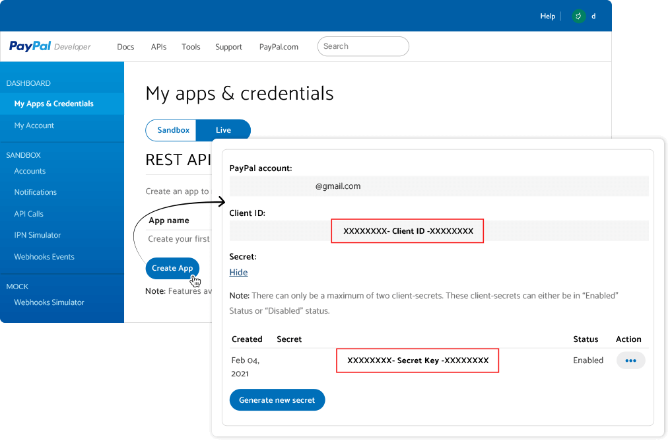Image resolution: width=672 pixels, height=445 pixels.
Task: Click the My apps & credentials title
Action: (x=239, y=94)
